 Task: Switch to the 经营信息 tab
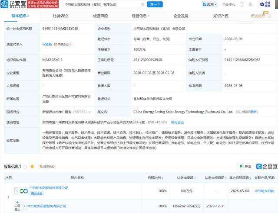(x=139, y=16)
